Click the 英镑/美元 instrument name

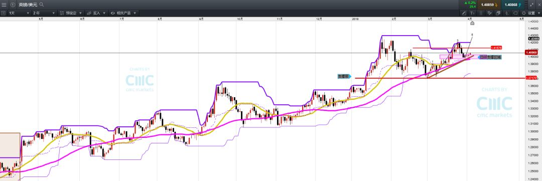[x=28, y=5]
